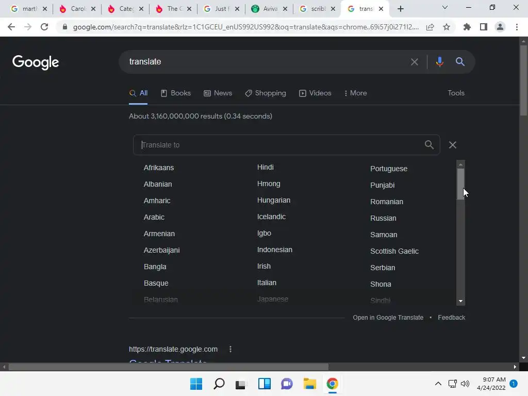Select Basque in the language list
Image resolution: width=528 pixels, height=396 pixels.
pyautogui.click(x=156, y=283)
